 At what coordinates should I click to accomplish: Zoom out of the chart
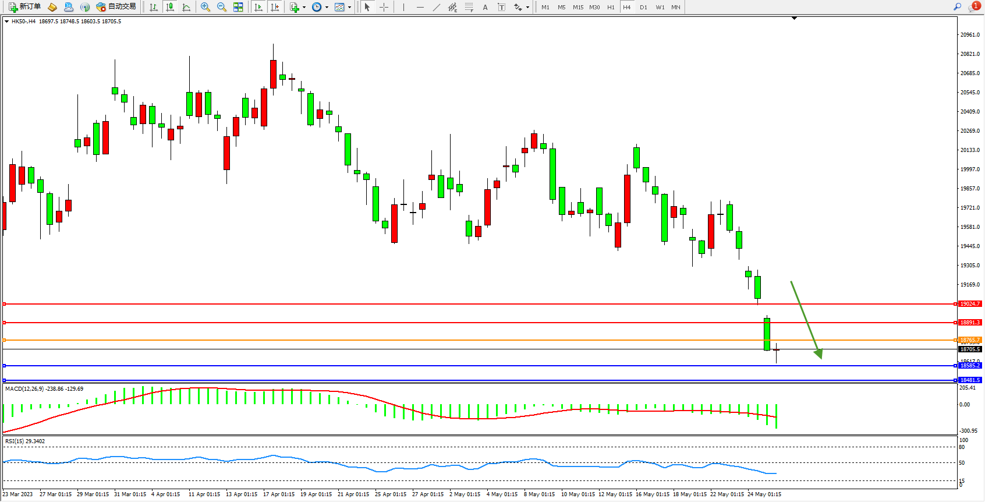[x=221, y=7]
